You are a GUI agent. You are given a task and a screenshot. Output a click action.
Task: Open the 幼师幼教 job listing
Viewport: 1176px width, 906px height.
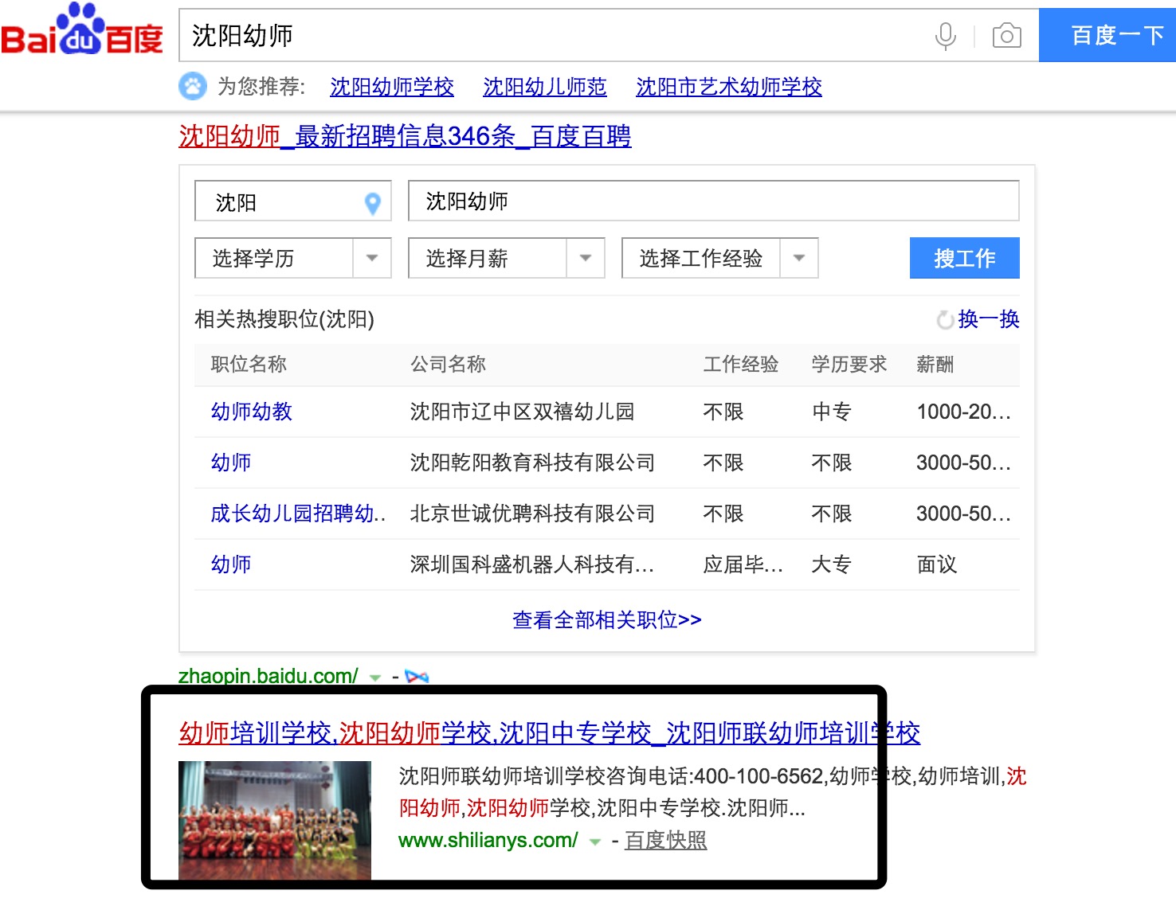pos(252,412)
